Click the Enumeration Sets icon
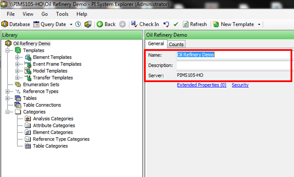Viewport: 294px width, 177px height. pos(18,84)
